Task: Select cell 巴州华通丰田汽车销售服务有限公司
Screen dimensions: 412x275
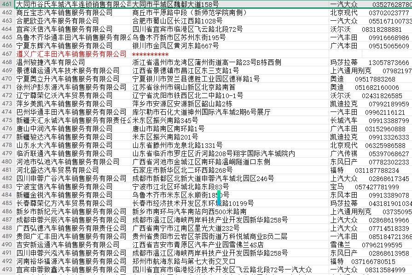Action: (73, 112)
